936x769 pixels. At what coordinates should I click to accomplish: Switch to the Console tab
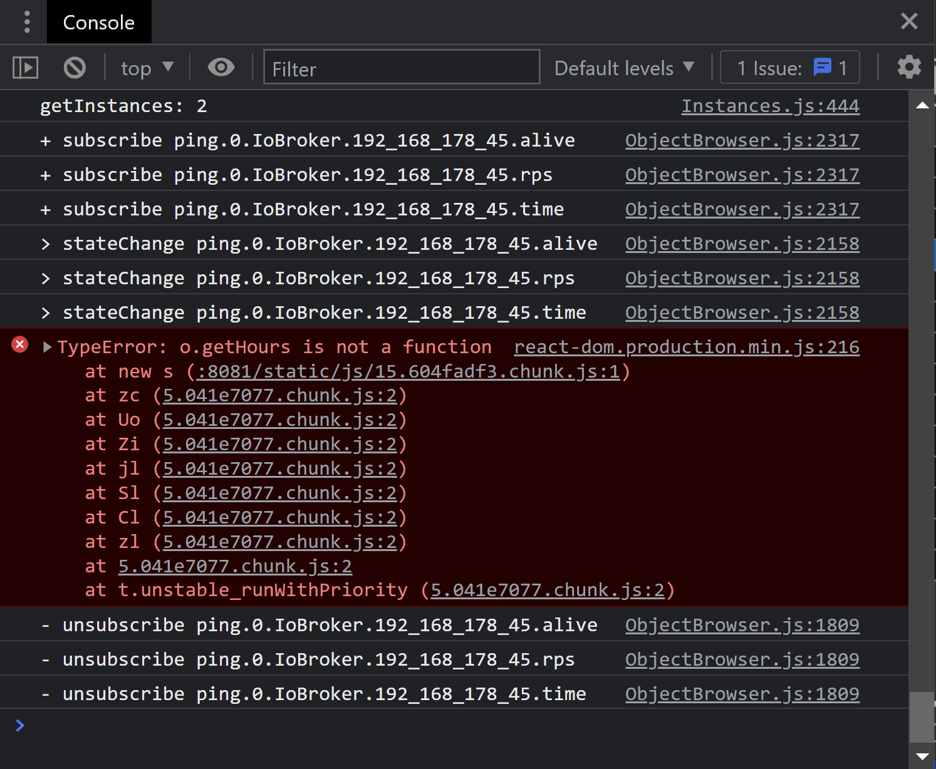tap(98, 22)
